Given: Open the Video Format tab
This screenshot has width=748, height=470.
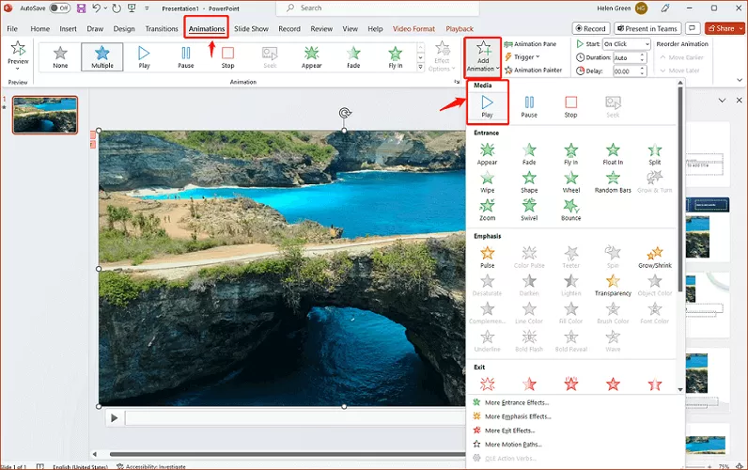Looking at the screenshot, I should point(413,28).
